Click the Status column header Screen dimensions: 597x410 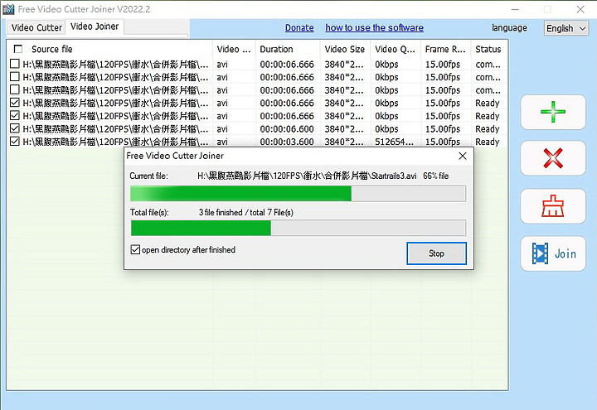pyautogui.click(x=488, y=49)
